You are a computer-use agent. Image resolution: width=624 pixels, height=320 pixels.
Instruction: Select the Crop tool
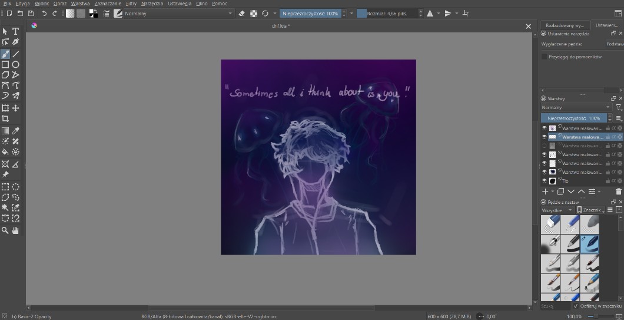(5, 118)
